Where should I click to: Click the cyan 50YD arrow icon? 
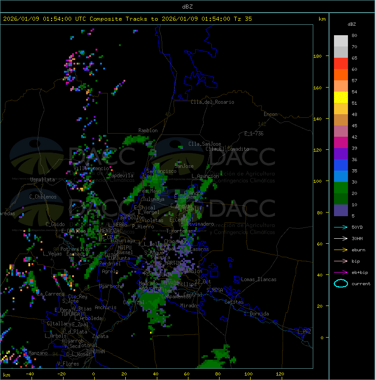[x=341, y=227]
